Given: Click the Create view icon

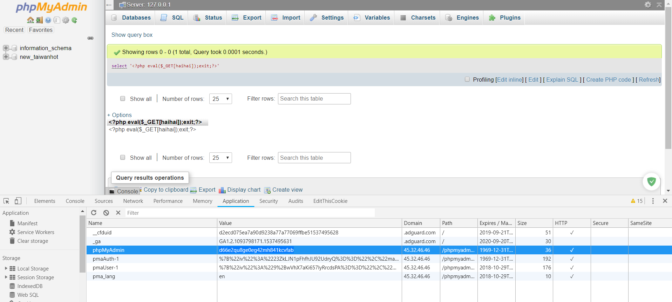Looking at the screenshot, I should 267,190.
